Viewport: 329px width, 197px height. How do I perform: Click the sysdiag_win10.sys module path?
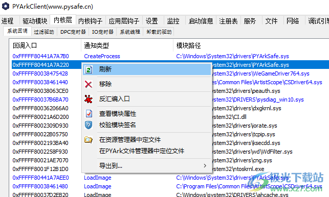coord(258,100)
